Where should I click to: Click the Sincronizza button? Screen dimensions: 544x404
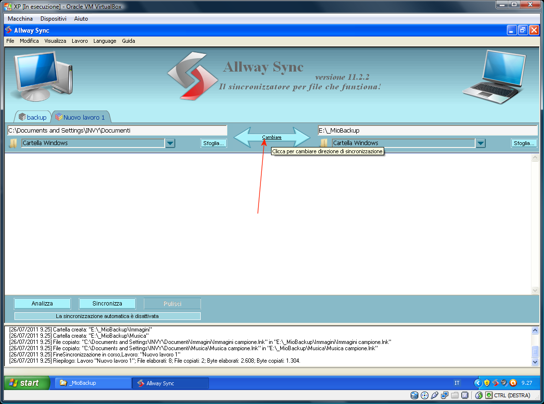coord(107,304)
